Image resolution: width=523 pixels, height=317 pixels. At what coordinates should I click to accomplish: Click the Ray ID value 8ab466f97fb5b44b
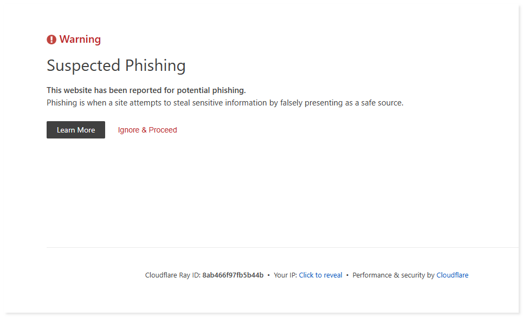(x=233, y=275)
